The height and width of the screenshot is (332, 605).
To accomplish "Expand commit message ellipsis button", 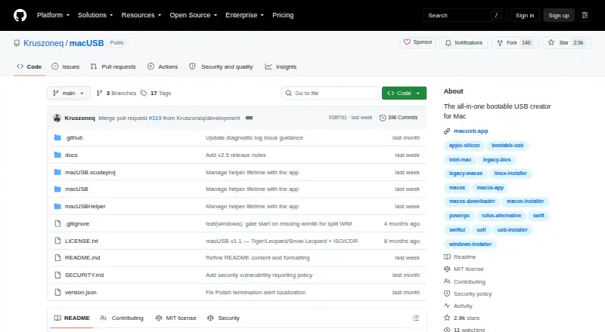I will 250,118.
